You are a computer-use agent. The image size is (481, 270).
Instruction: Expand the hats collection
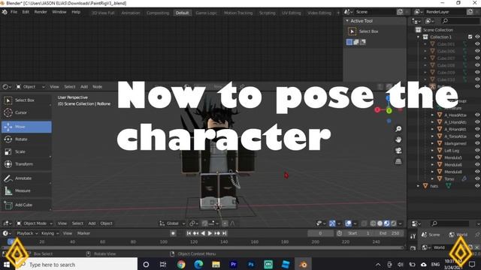[x=418, y=186]
